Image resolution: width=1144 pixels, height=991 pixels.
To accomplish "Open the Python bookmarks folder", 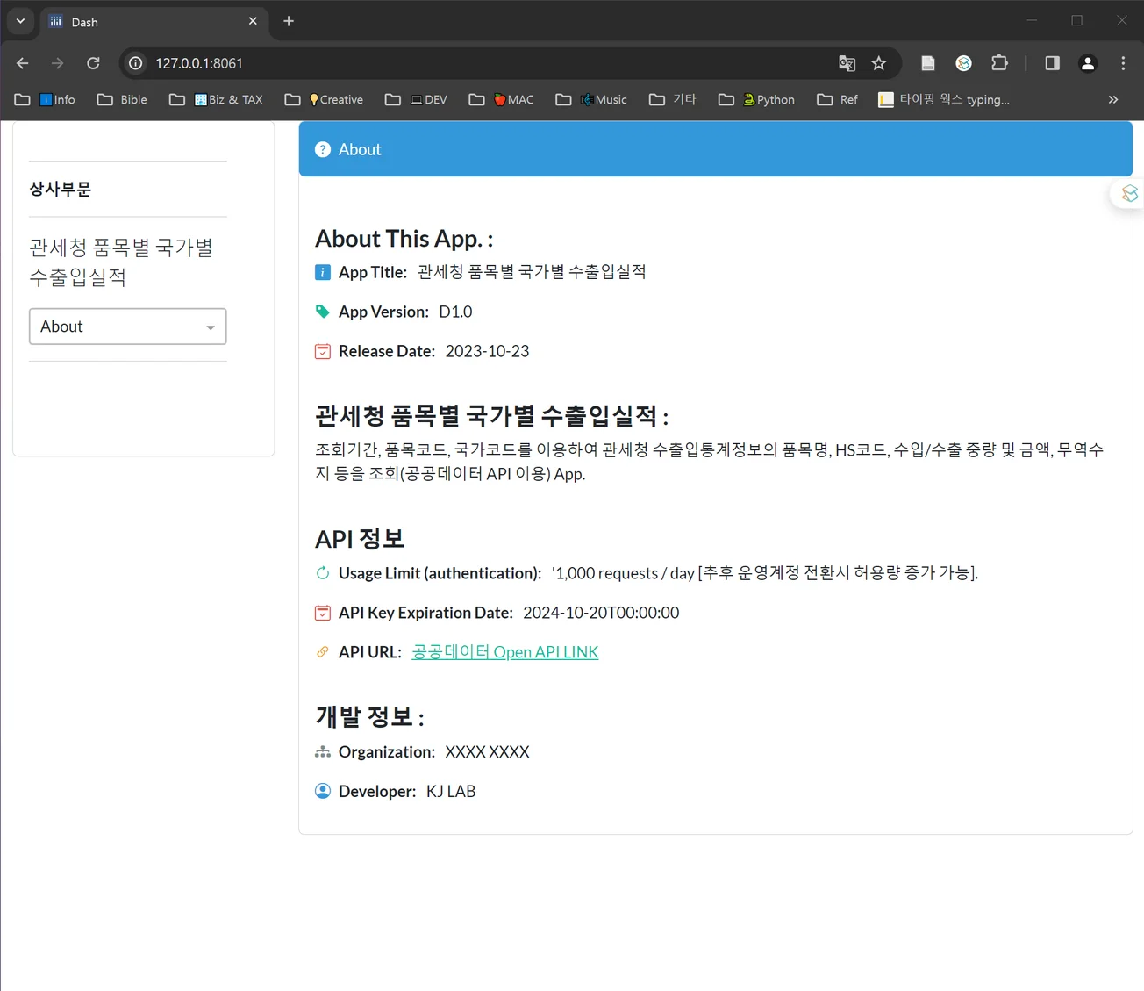I will (x=756, y=100).
